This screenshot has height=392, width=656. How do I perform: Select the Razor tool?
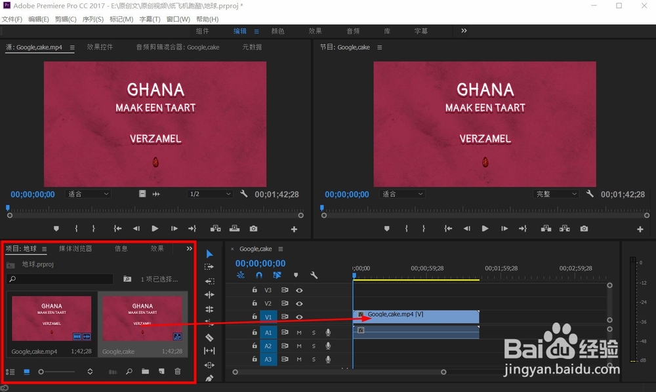click(210, 337)
